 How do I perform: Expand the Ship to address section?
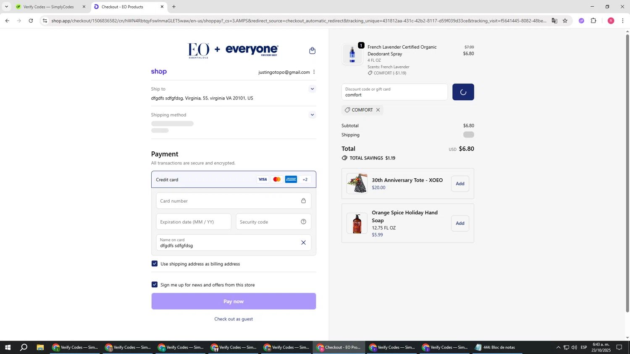312,89
